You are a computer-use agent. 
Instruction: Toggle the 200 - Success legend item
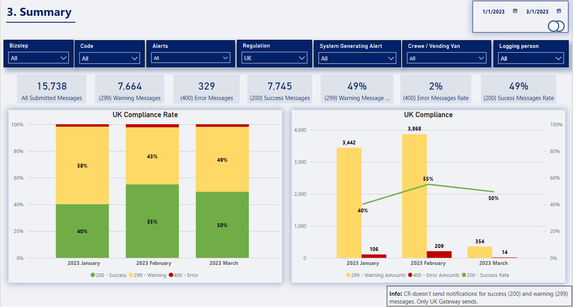[109, 275]
